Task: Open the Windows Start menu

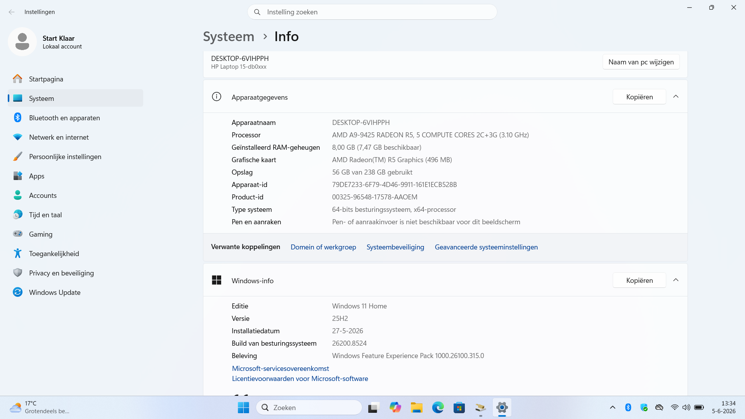Action: [243, 408]
